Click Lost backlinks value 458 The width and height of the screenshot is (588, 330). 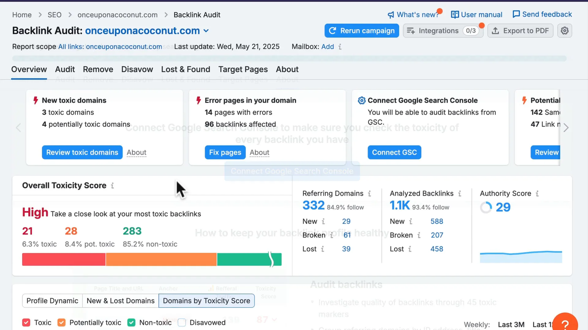pos(437,249)
